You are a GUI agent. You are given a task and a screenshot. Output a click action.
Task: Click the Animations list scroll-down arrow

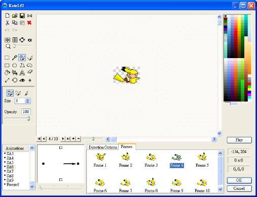click(32, 186)
